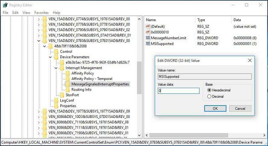Collapse the 4&b70f118&0&2088 key
The height and width of the screenshot is (146, 268).
coord(45,46)
